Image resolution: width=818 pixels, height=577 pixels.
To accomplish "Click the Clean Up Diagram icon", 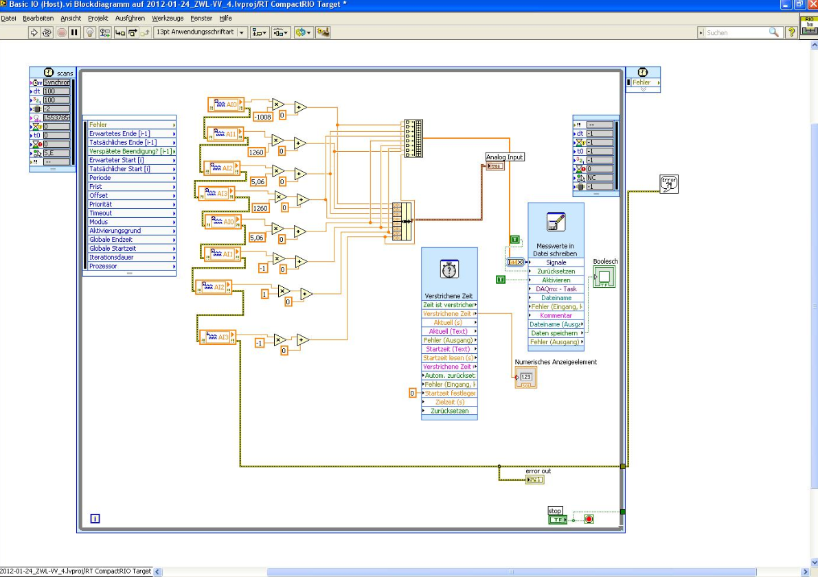I will click(x=323, y=32).
